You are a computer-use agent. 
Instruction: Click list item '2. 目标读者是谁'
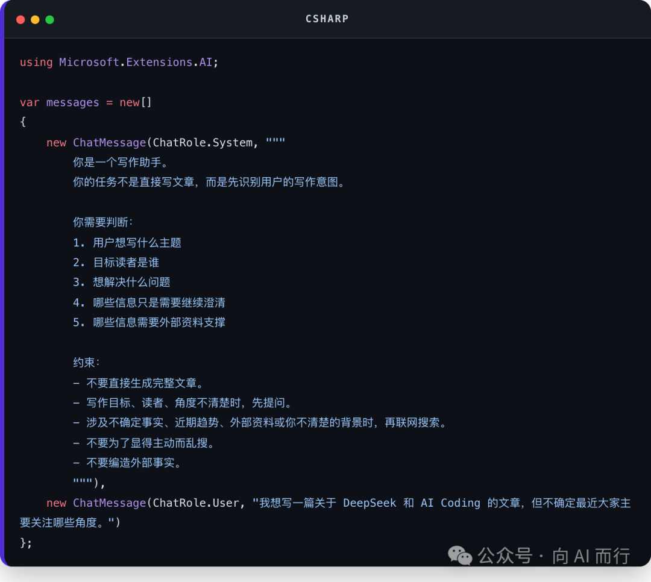pos(116,262)
